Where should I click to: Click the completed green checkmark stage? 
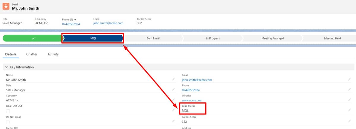coord(33,38)
